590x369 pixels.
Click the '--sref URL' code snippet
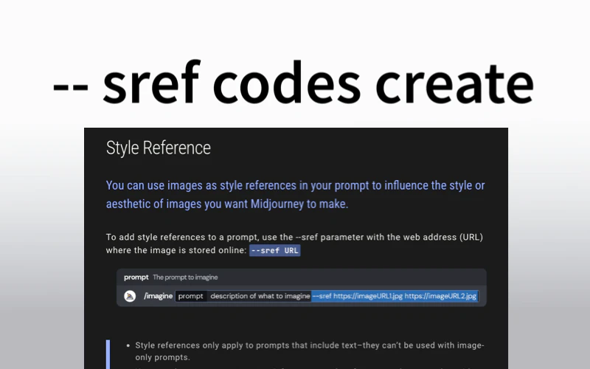pos(274,250)
